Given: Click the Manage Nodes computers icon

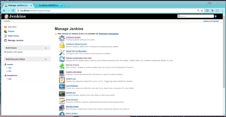Looking at the screenshot, I should [x=62, y=108].
